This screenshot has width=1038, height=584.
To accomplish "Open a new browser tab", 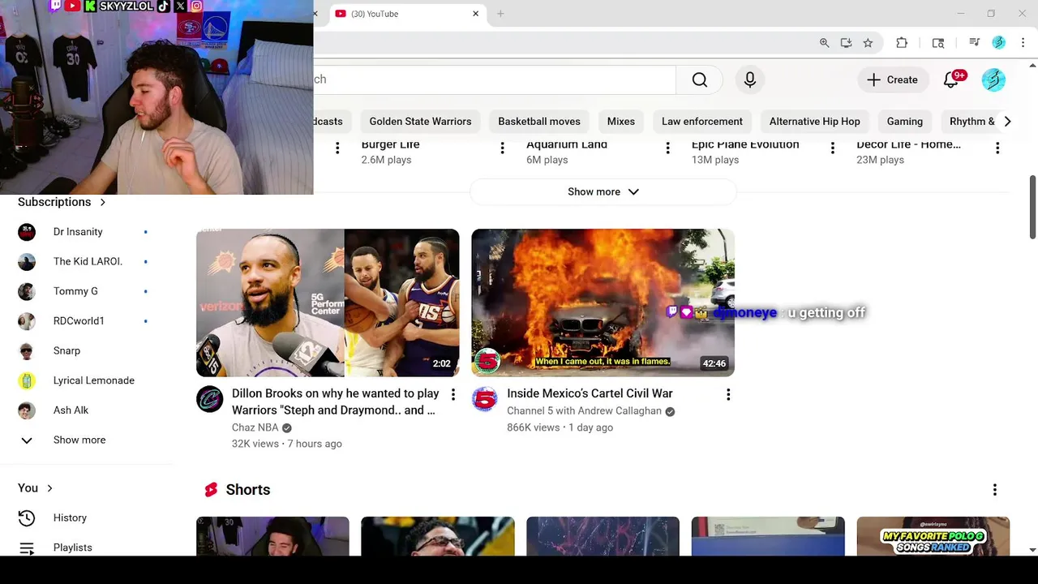I will (500, 14).
